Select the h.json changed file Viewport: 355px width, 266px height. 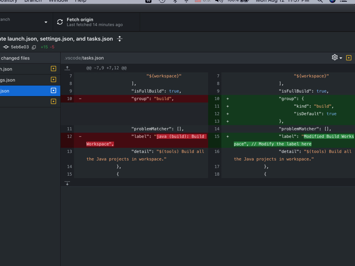pos(30,69)
